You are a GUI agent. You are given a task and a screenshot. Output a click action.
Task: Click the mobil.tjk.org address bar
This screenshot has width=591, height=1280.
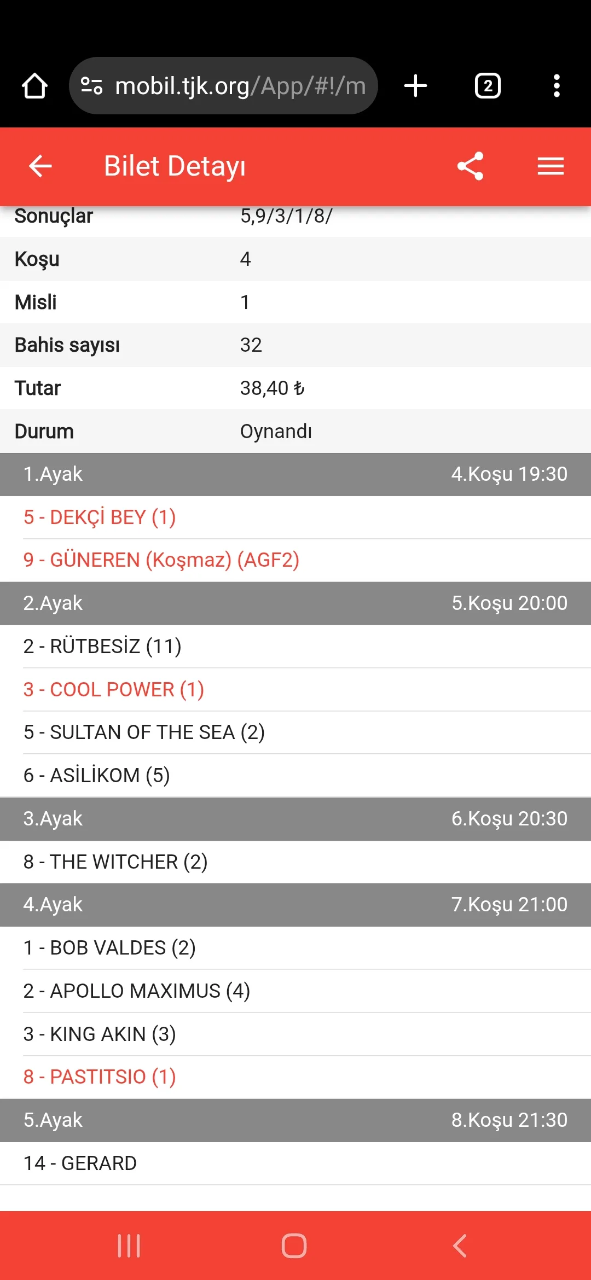point(240,86)
